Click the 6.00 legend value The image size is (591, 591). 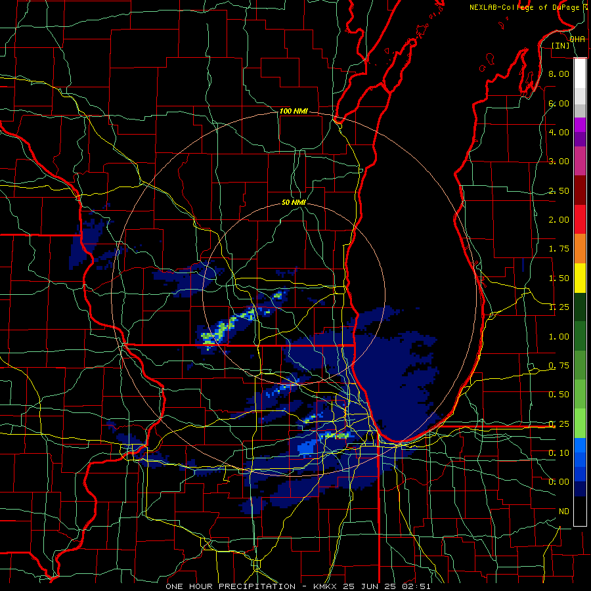(x=559, y=103)
